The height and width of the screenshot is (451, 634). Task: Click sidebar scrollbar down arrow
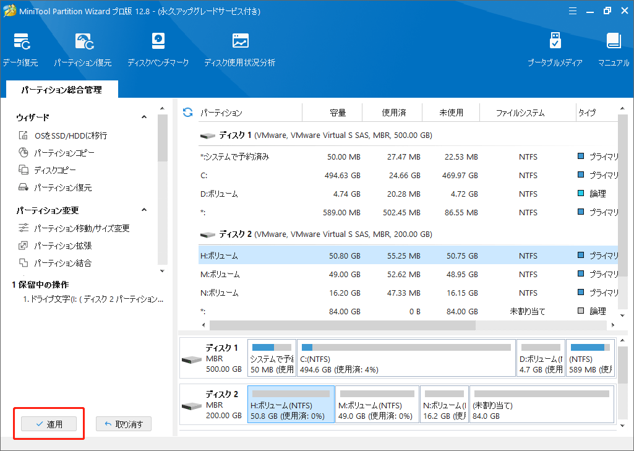(162, 271)
